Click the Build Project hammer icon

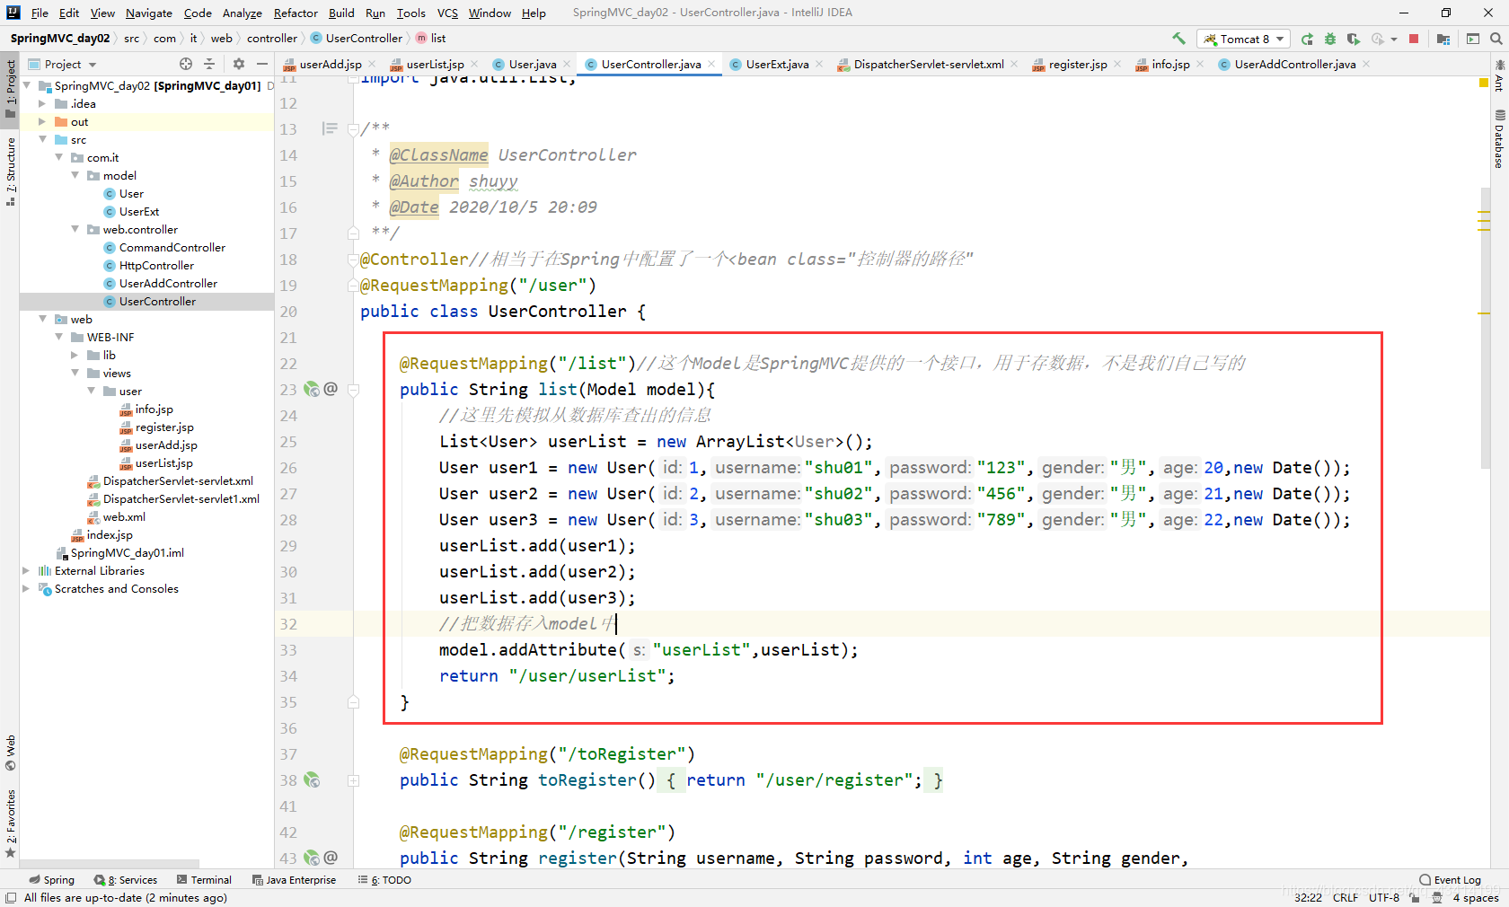1178,39
